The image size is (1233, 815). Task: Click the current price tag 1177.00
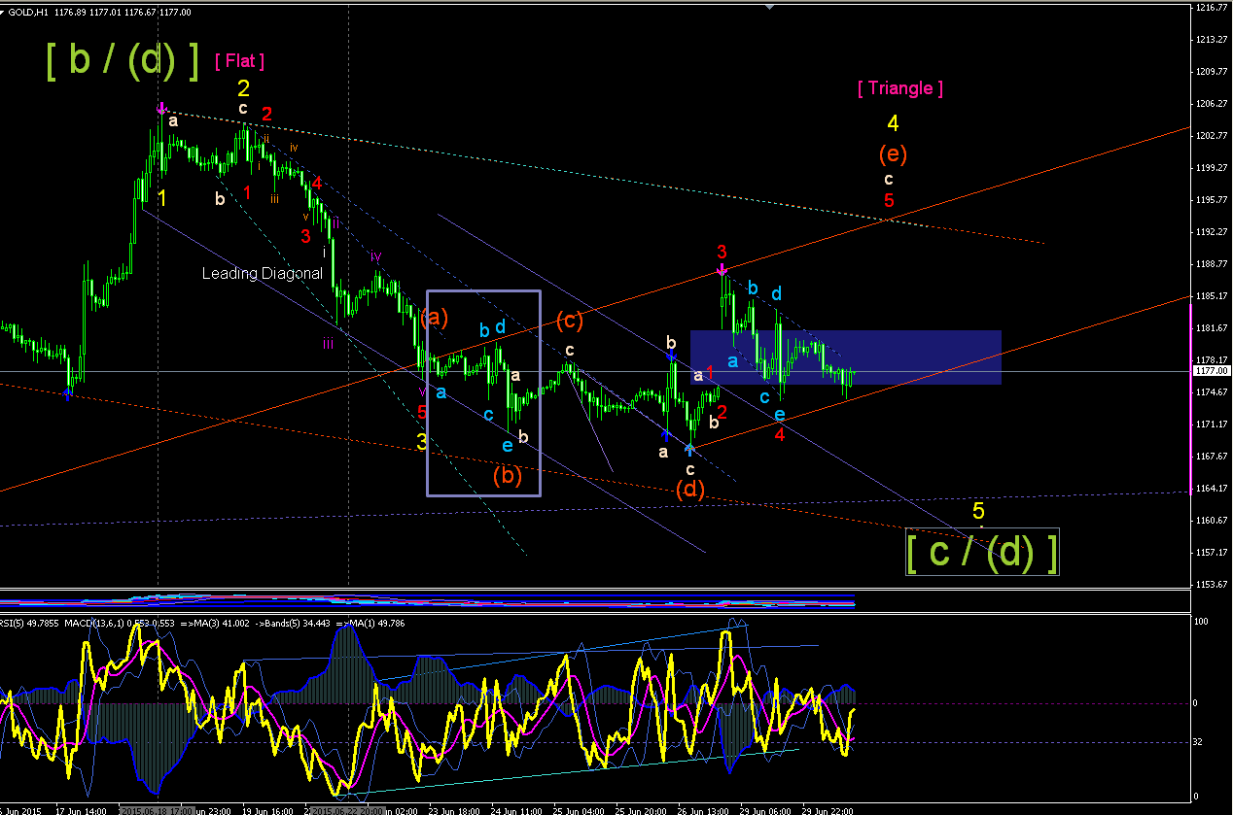(1211, 370)
